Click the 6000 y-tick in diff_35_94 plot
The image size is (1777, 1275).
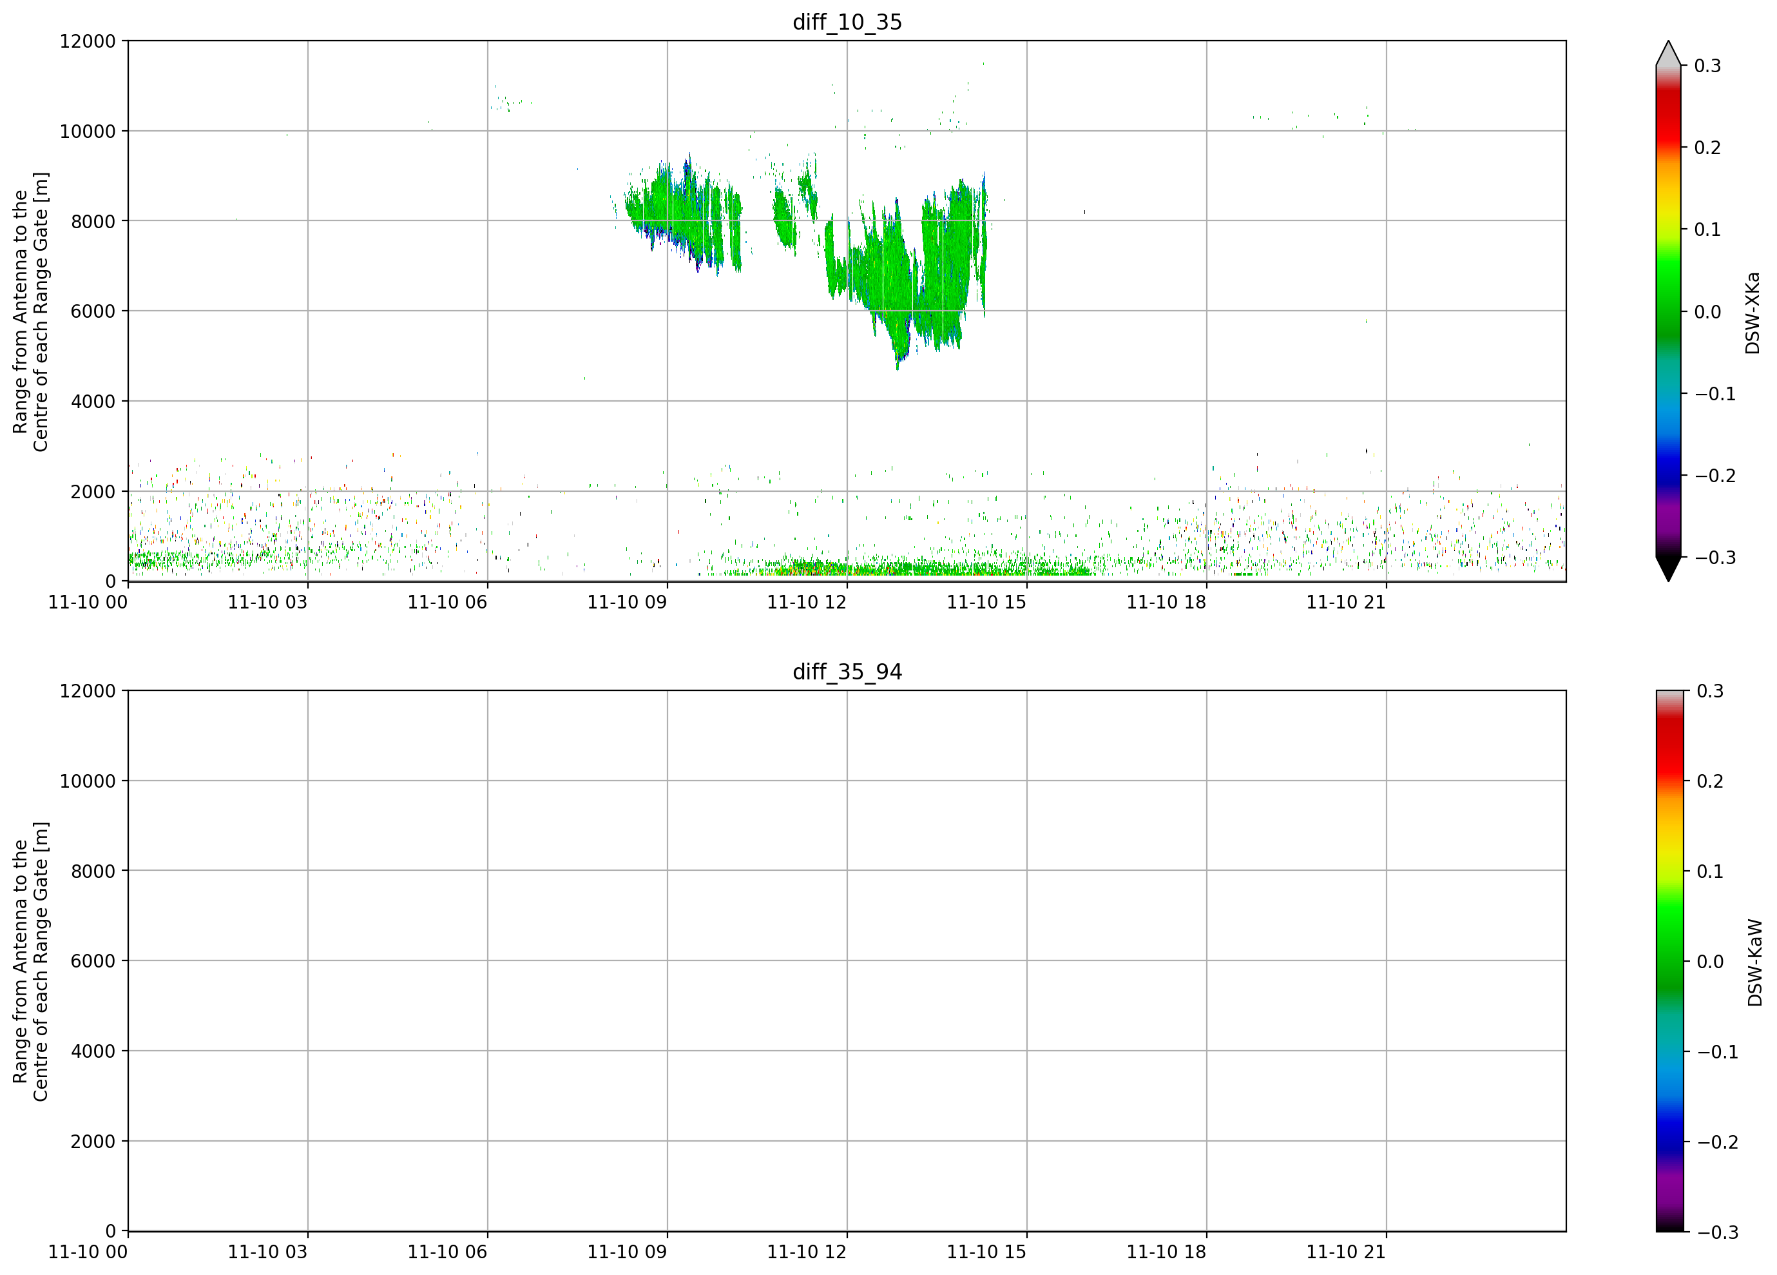tap(93, 960)
